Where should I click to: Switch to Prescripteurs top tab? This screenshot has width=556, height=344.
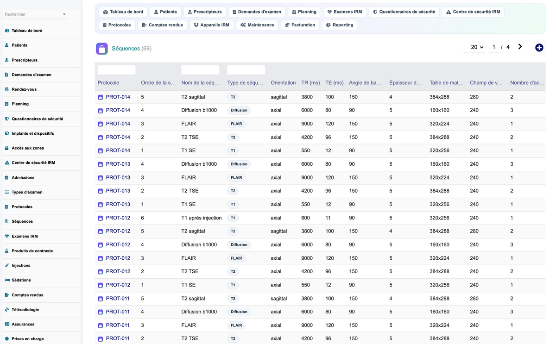204,12
